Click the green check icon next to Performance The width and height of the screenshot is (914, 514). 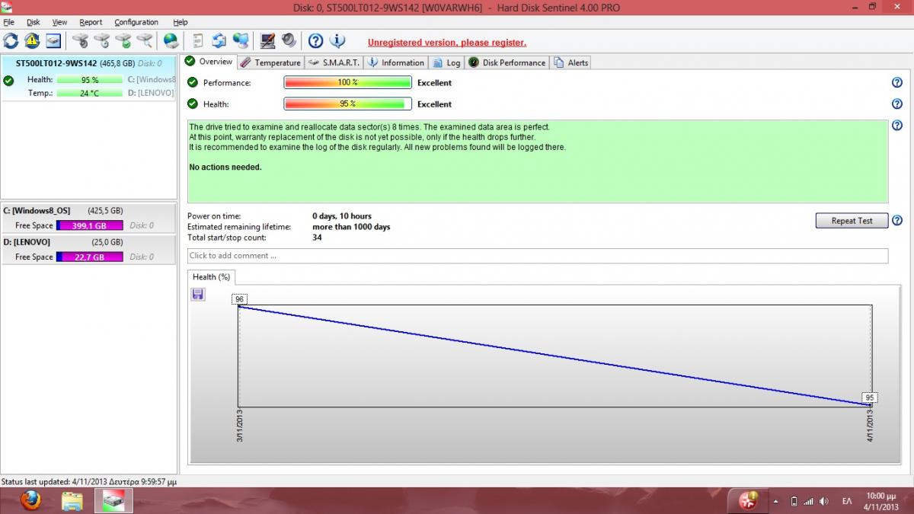click(x=193, y=82)
